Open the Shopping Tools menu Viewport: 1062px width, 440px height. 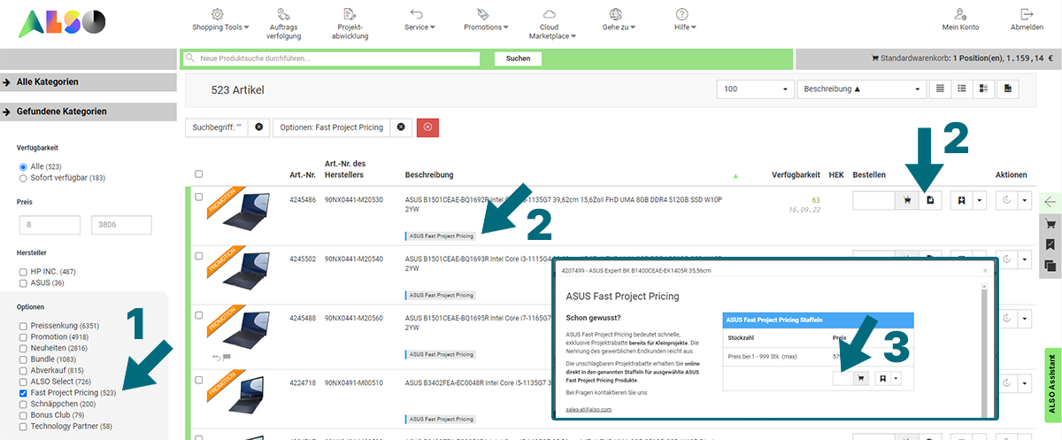(219, 20)
